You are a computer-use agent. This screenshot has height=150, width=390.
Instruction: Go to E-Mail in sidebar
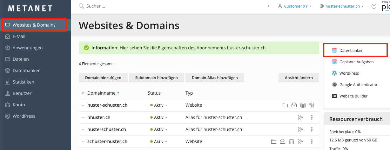pos(19,36)
